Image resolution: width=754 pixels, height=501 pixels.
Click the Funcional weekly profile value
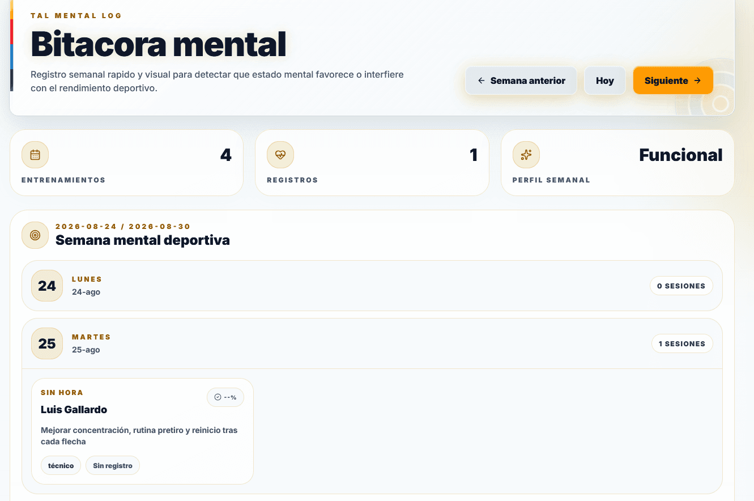(680, 155)
